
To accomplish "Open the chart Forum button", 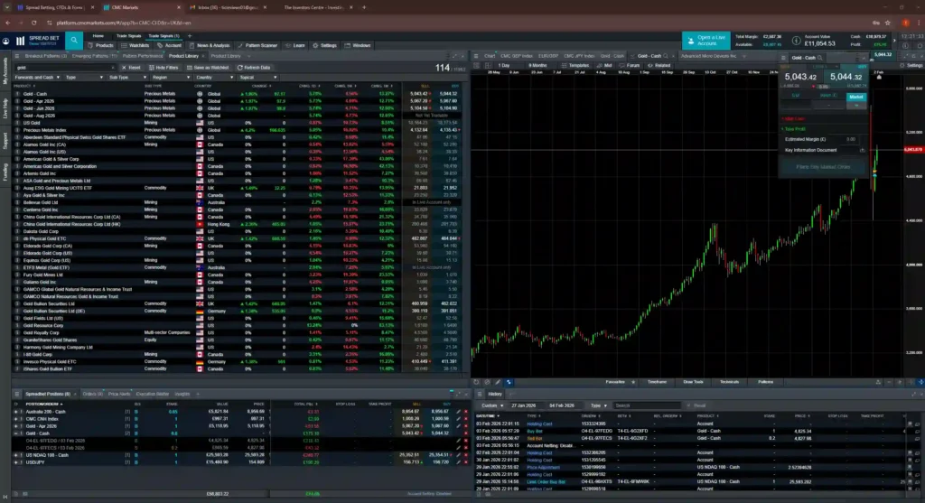I will pyautogui.click(x=630, y=65).
